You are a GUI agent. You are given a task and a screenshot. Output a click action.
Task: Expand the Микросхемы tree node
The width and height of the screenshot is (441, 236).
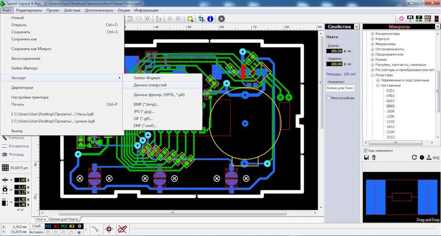pyautogui.click(x=373, y=44)
